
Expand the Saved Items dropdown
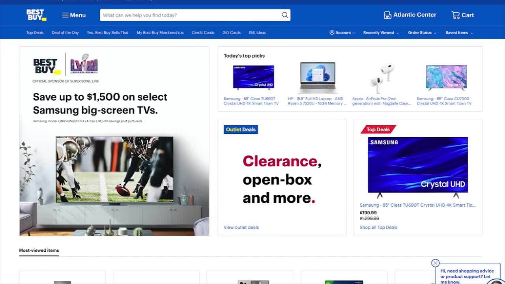pos(459,33)
